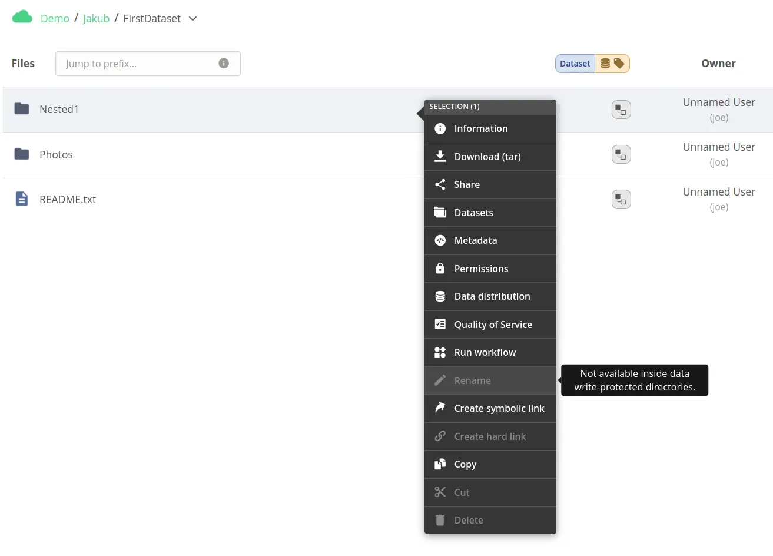Select Information from the context menu

480,128
